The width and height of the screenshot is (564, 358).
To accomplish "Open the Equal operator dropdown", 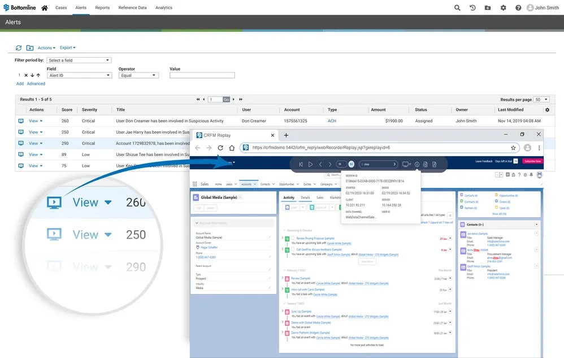I will [138, 75].
